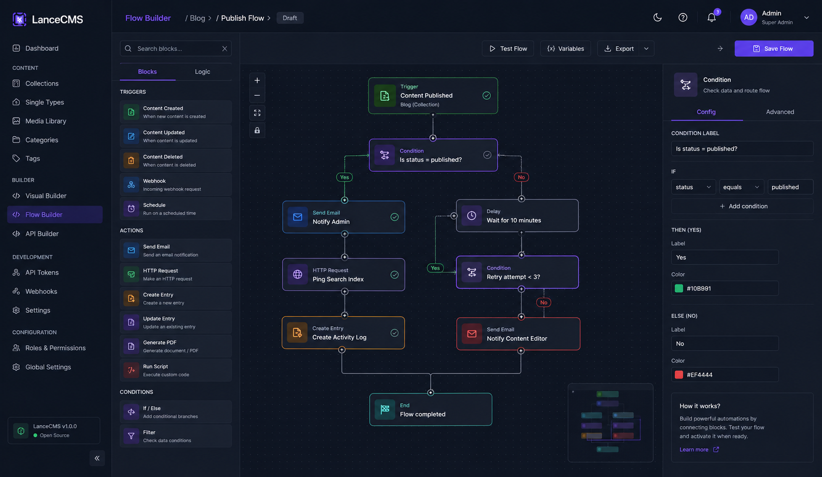The height and width of the screenshot is (477, 822).
Task: Toggle checkmark on Notify Admin node
Action: pos(395,217)
